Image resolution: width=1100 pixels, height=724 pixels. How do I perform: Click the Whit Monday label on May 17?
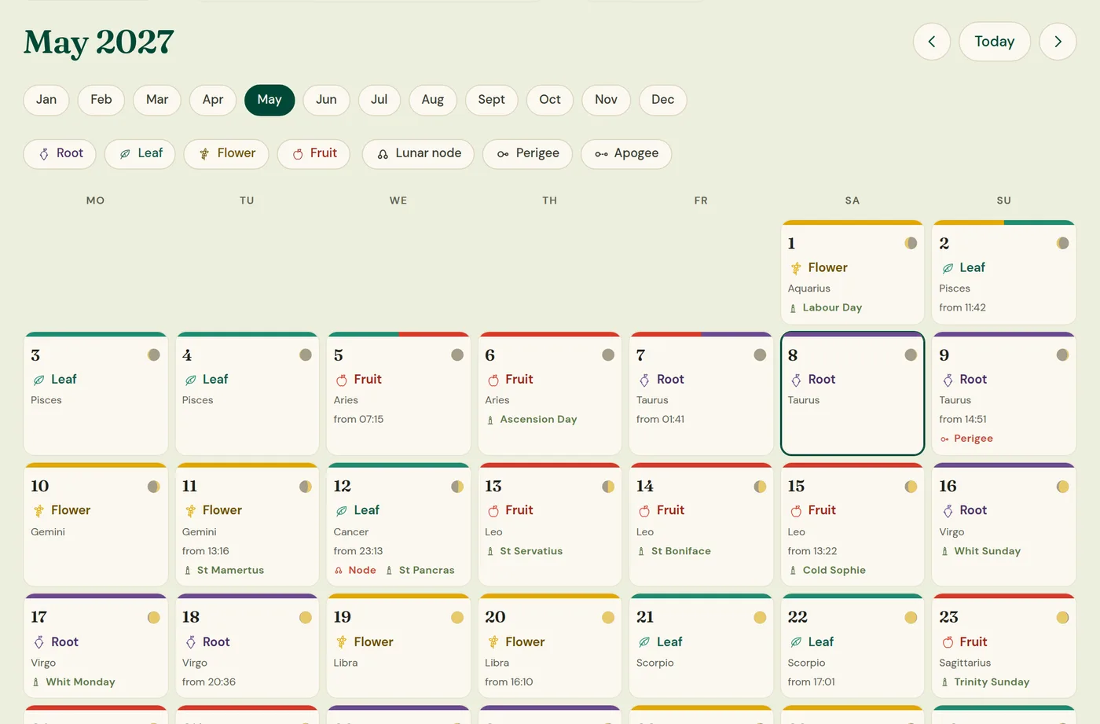click(80, 682)
